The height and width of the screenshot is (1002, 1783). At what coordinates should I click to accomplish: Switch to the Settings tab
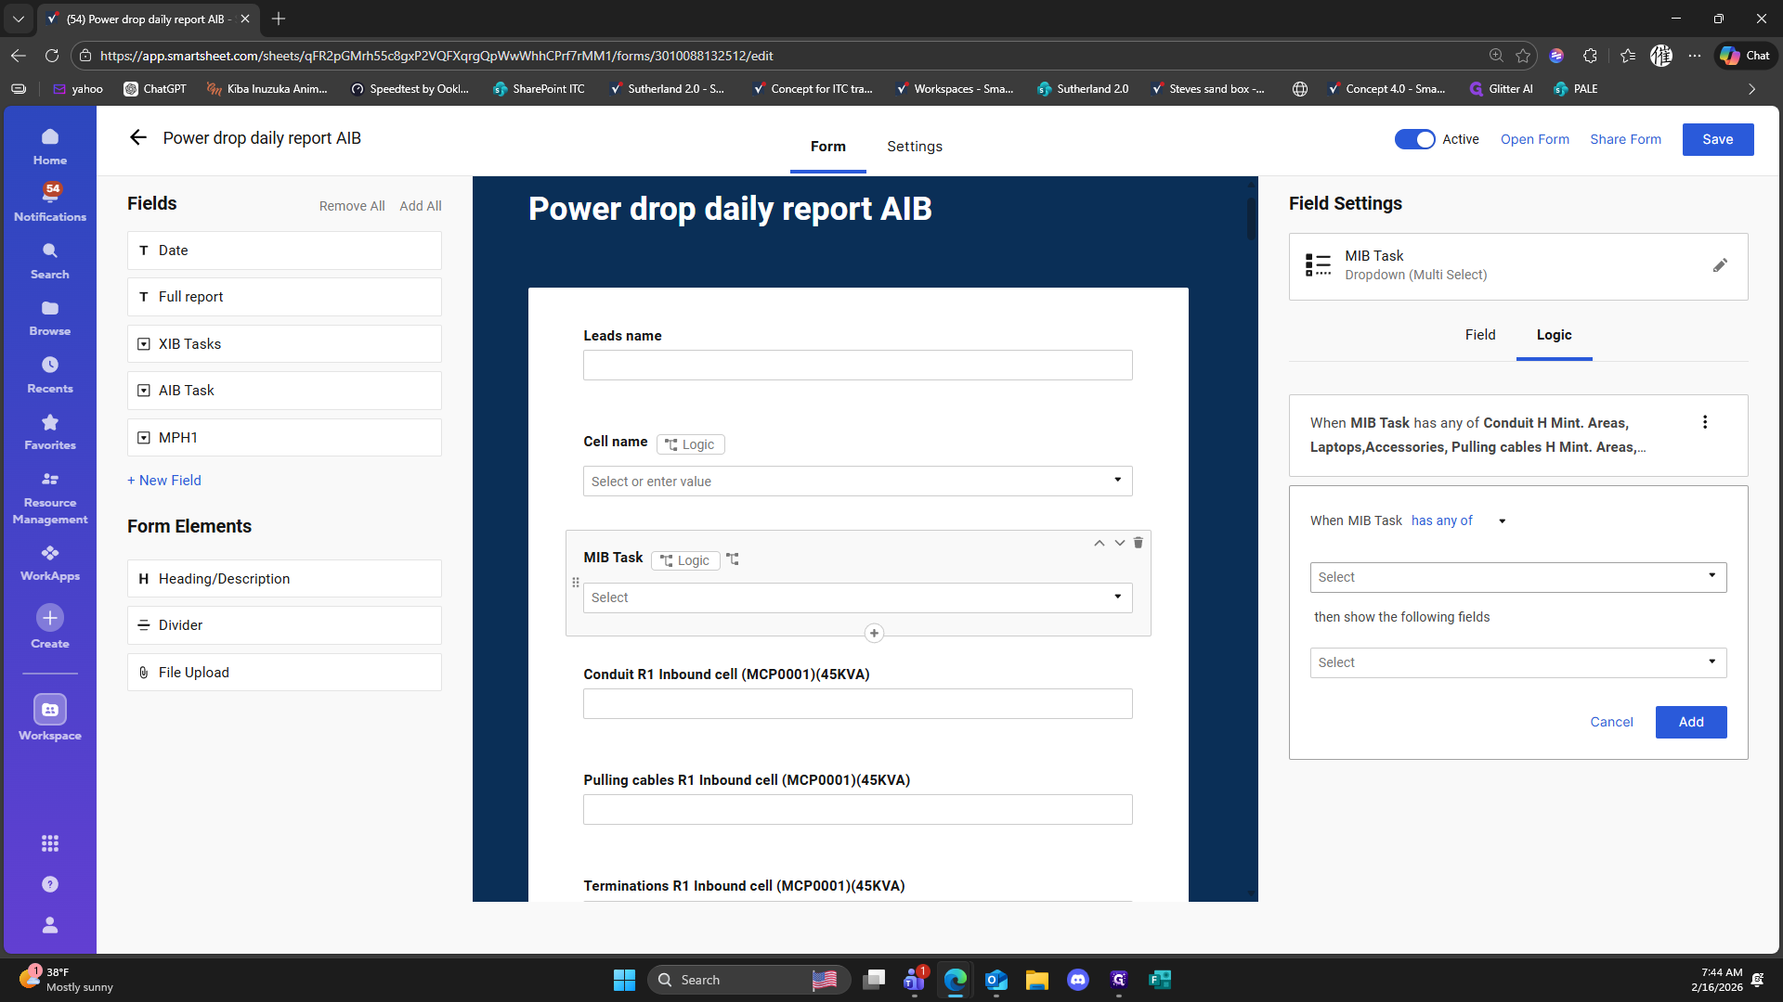[914, 147]
